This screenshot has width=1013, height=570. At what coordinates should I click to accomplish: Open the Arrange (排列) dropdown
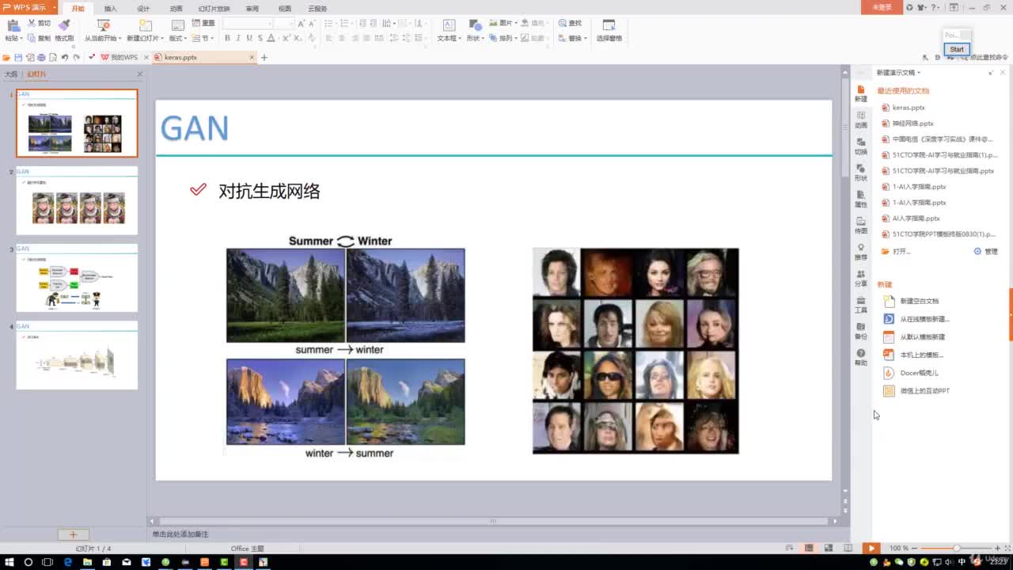(x=503, y=38)
